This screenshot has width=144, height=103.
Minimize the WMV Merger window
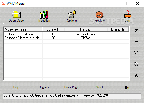click(113, 4)
